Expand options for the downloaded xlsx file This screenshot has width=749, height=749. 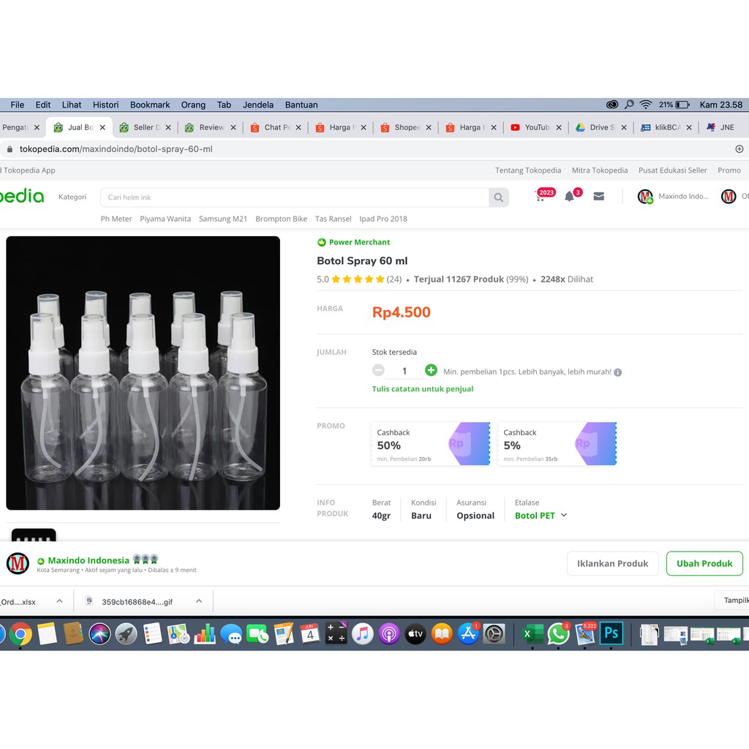tap(59, 601)
